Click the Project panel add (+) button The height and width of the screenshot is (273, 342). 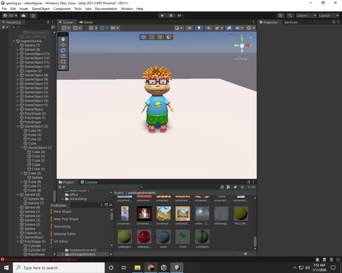[62, 187]
